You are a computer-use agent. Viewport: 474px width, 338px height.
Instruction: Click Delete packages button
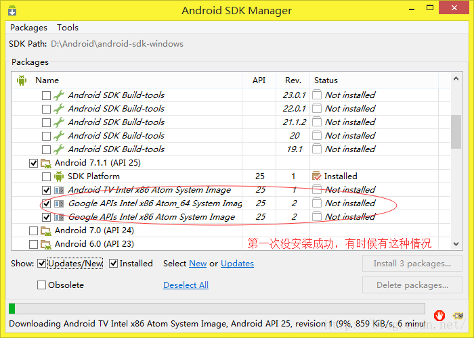[412, 285]
